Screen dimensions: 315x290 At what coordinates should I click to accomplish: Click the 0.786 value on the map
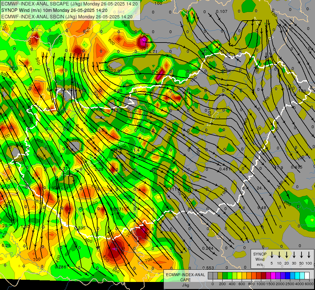60,267
